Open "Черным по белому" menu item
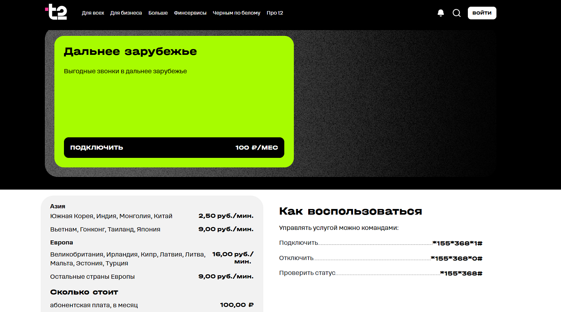 click(x=236, y=13)
